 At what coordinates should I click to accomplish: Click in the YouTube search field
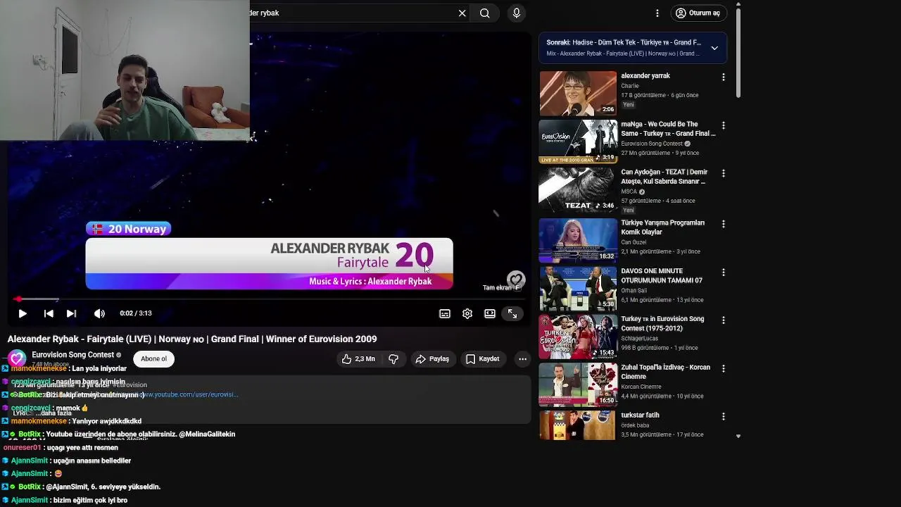(352, 13)
